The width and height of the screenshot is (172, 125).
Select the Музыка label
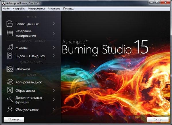point(22,48)
